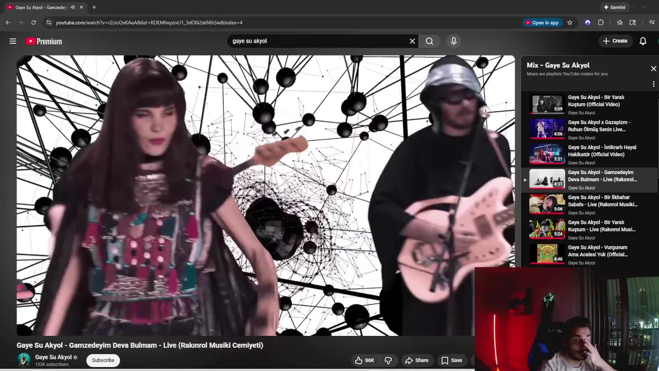Open the tab search icon
The image size is (659, 371).
click(x=633, y=23)
